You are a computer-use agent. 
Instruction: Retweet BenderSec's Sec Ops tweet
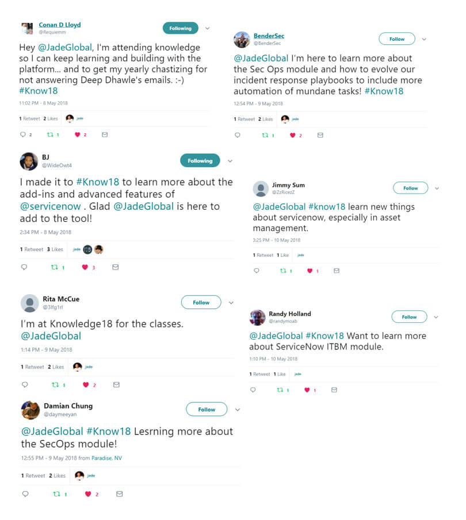265,135
